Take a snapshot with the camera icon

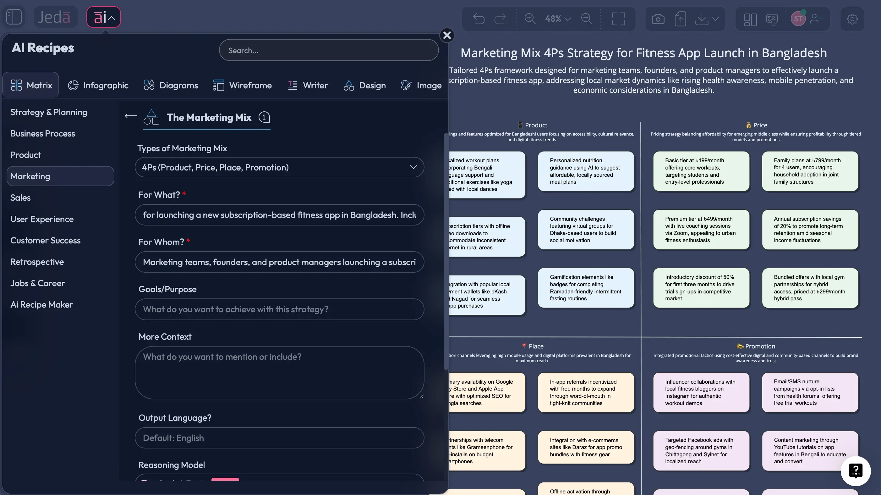click(x=658, y=19)
